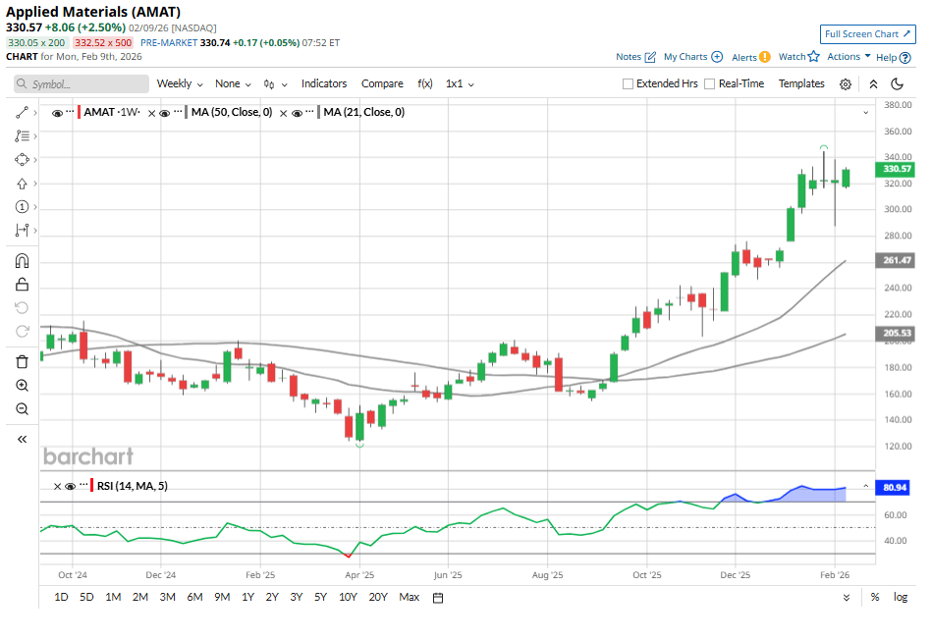The width and height of the screenshot is (931, 640).
Task: Delete drawings with the trash icon
Action: [21, 362]
